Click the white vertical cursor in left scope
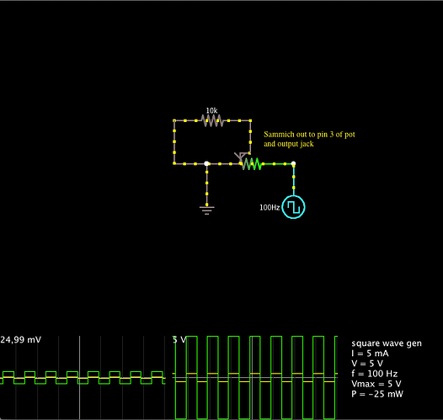This screenshot has width=443, height=420. [80, 377]
